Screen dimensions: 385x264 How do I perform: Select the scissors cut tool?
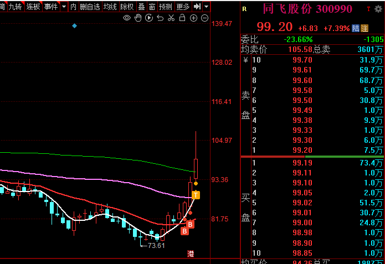click(x=171, y=18)
